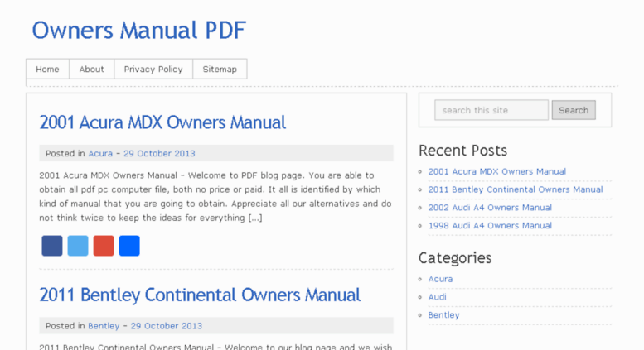
Task: Click the excerpt text starting '2001 Acura MDX Owners Manual – Welcome'
Action: point(215,196)
